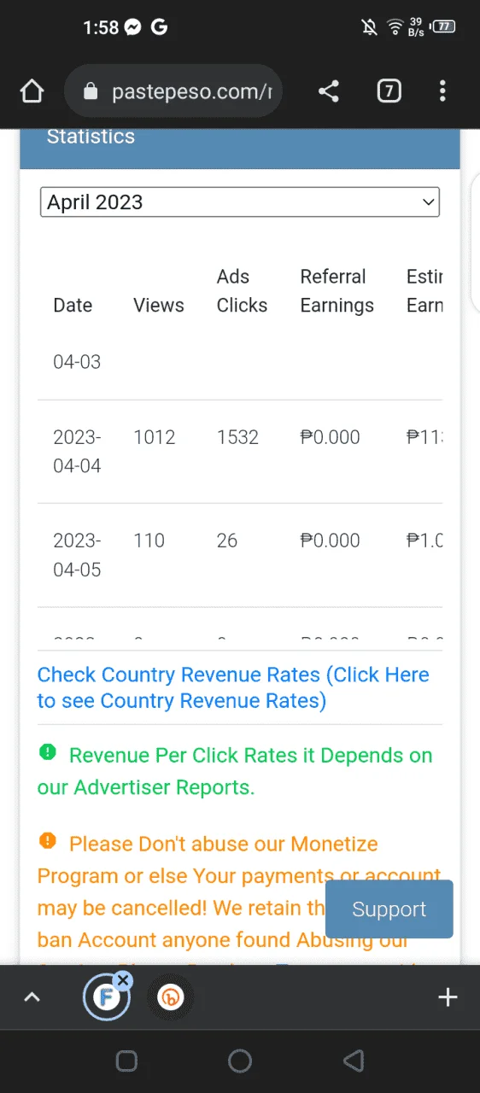Open the pastepeso.com address bar

[173, 91]
